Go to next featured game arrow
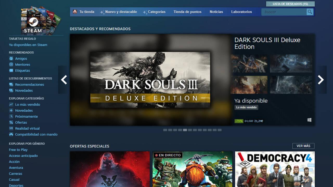The height and width of the screenshot is (187, 333). coord(321,80)
